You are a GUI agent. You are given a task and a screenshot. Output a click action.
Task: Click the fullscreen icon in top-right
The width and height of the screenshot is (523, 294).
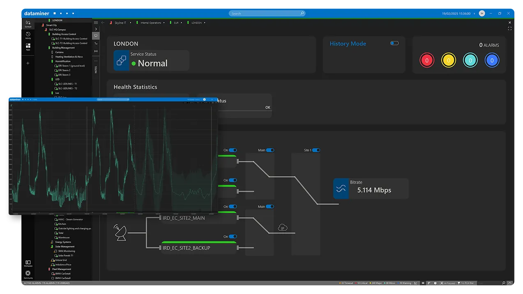[x=510, y=28]
